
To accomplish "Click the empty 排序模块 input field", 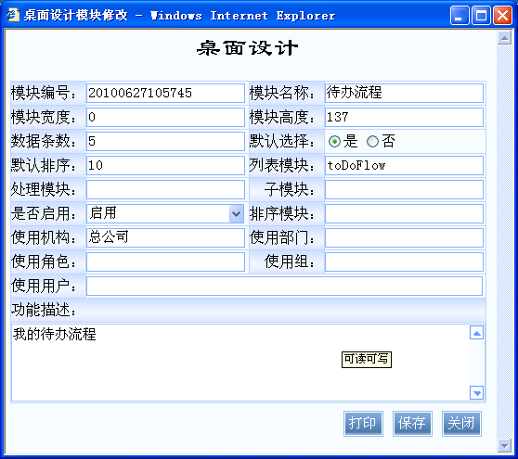I will pos(404,213).
